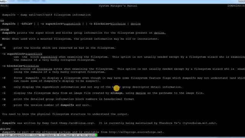Click the tytso@alum.mit.edu email address
The height and width of the screenshot is (138, 245).
[199, 123]
